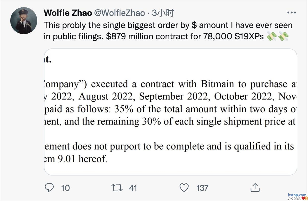
Task: Enlarge the embedded public filing image
Action: (x=170, y=112)
